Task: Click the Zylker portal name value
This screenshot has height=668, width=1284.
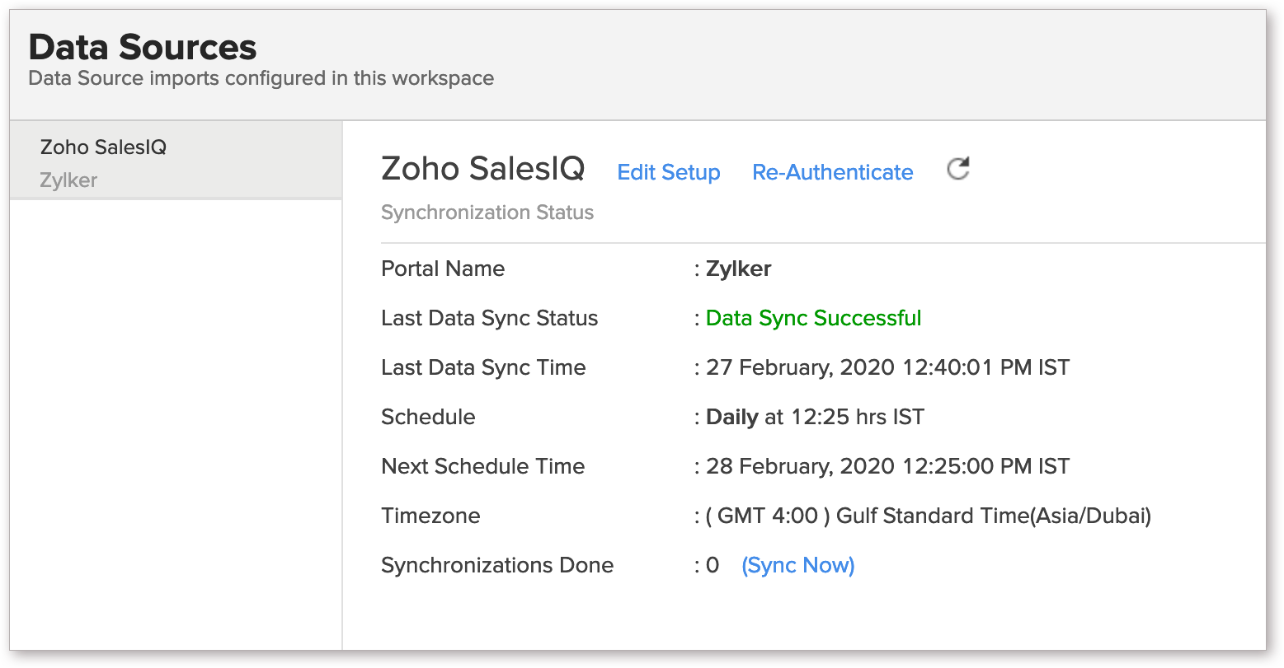Action: click(x=738, y=269)
